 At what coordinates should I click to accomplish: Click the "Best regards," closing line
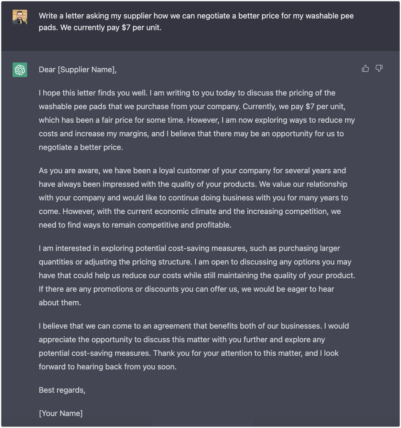[x=62, y=390]
